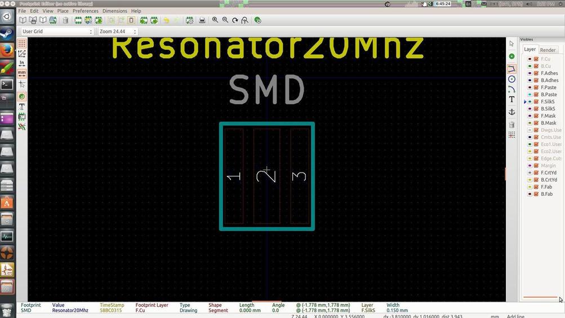The image size is (565, 318).
Task: Open Ubuntu Software Center from the launcher
Action: 7,202
